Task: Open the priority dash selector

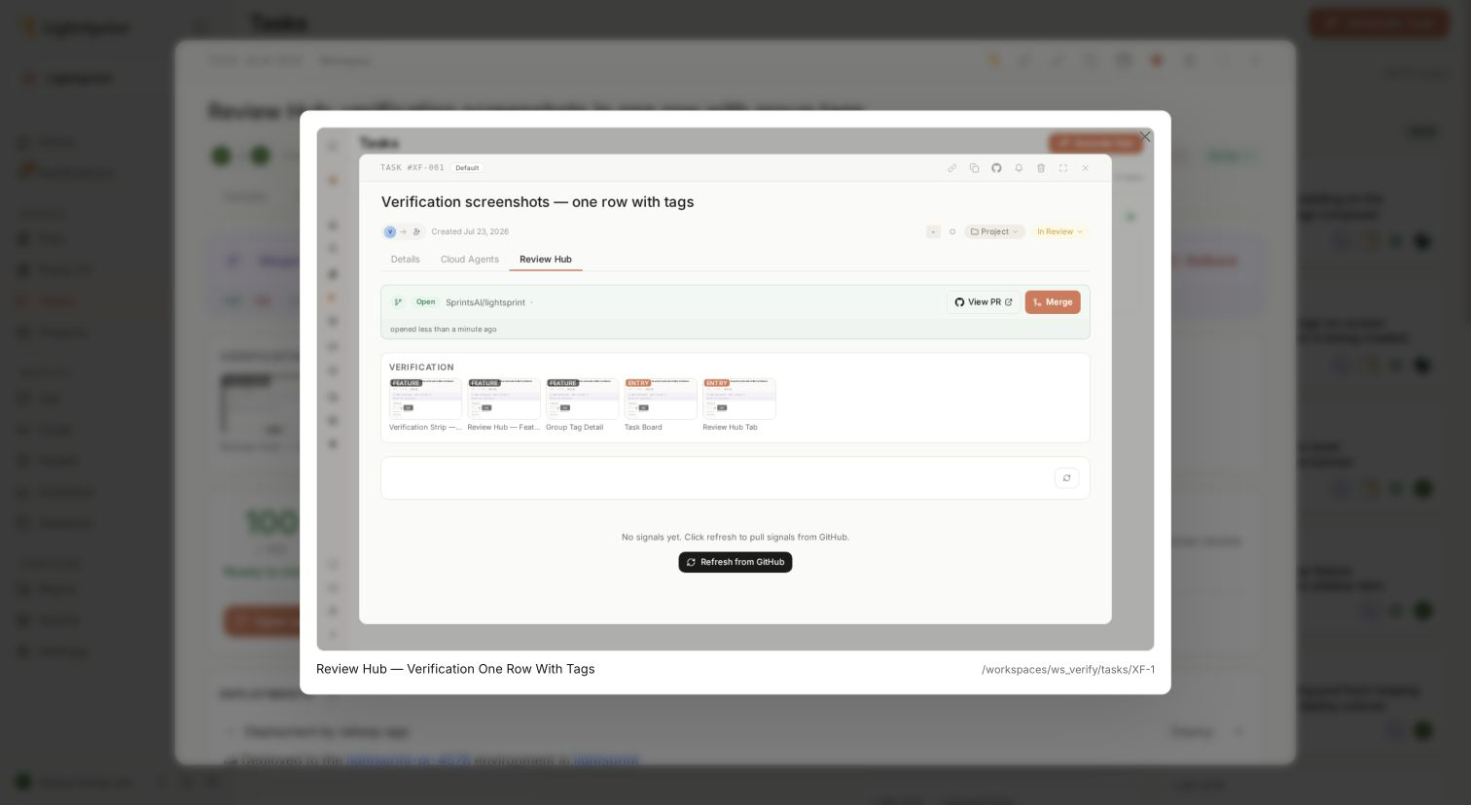Action: [933, 231]
